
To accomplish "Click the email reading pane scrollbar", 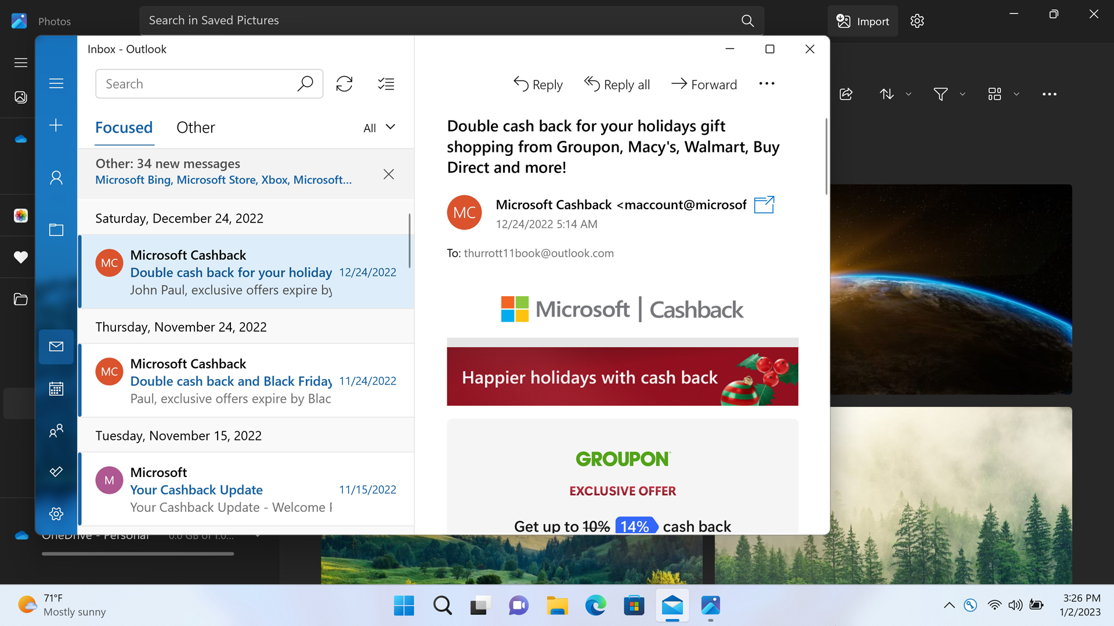I will (x=826, y=156).
